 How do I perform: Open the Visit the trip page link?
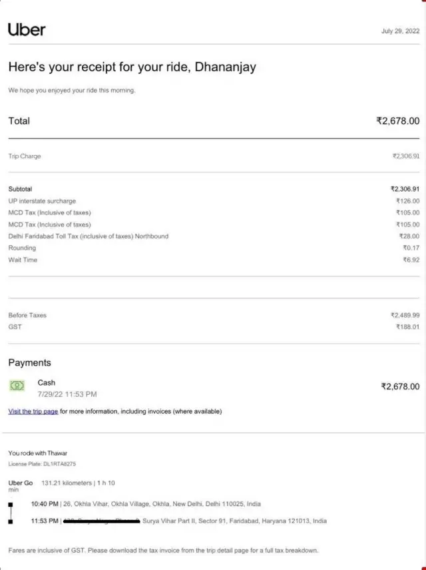click(33, 412)
